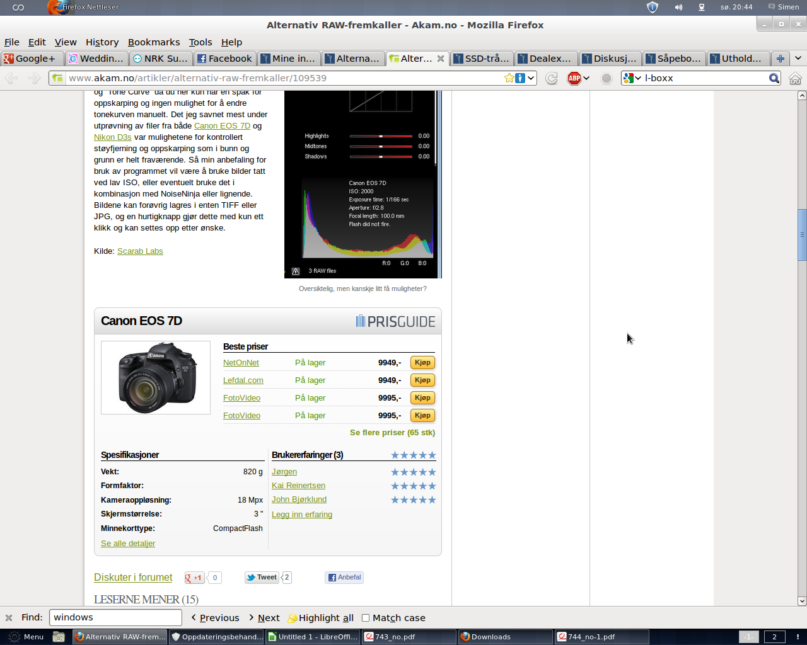807x645 pixels.
Task: Click the search magnifier in search box
Action: tap(774, 78)
